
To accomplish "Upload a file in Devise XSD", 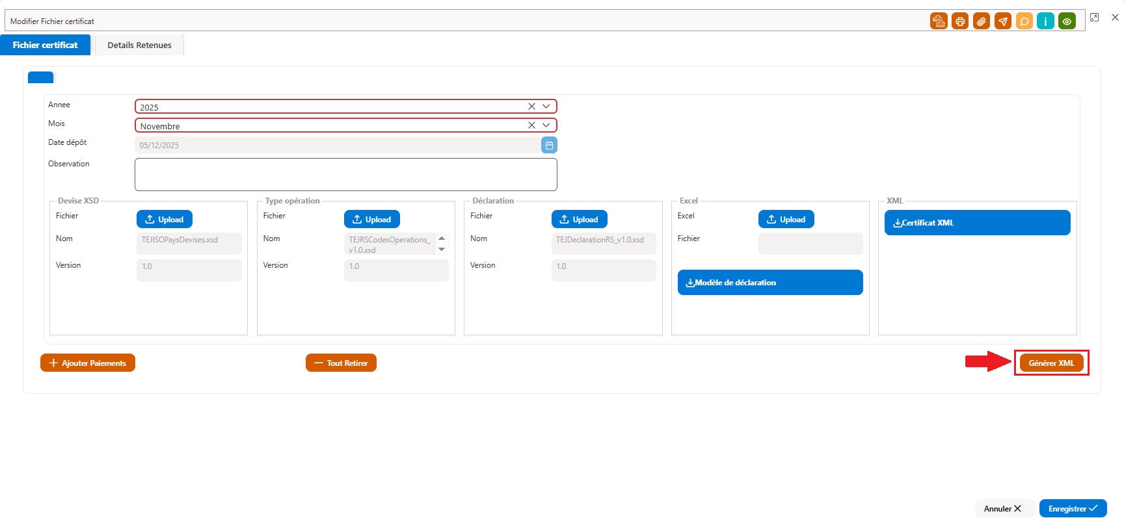I will click(x=165, y=219).
